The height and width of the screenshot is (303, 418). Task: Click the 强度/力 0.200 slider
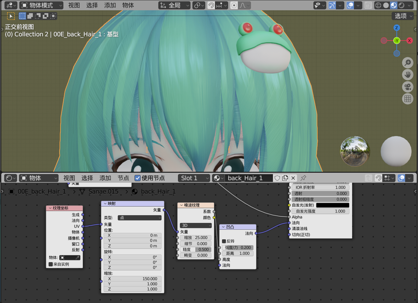coord(237,248)
